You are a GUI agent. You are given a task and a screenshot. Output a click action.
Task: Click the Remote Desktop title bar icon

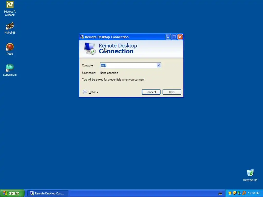[x=82, y=37]
